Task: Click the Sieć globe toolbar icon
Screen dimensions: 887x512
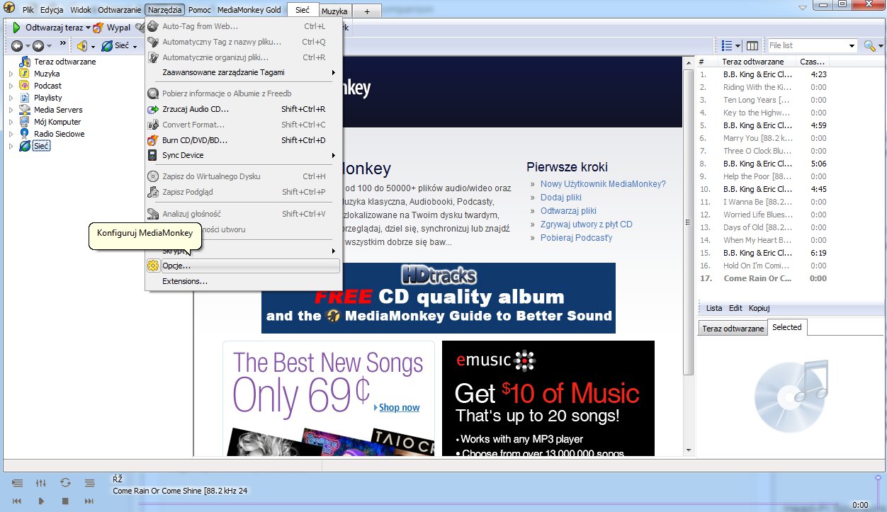Action: 107,46
